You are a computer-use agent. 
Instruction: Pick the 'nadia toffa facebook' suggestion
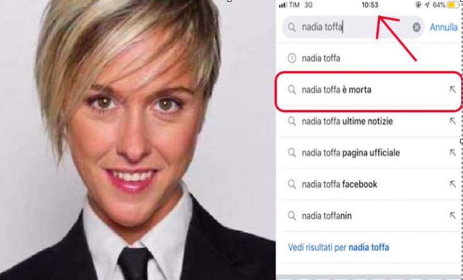click(370, 184)
